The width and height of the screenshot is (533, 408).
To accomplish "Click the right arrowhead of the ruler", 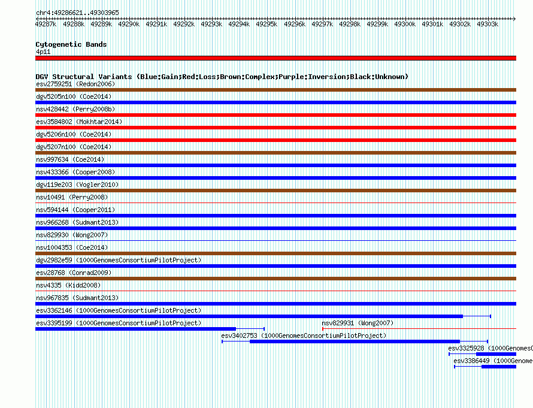I will pyautogui.click(x=514, y=19).
